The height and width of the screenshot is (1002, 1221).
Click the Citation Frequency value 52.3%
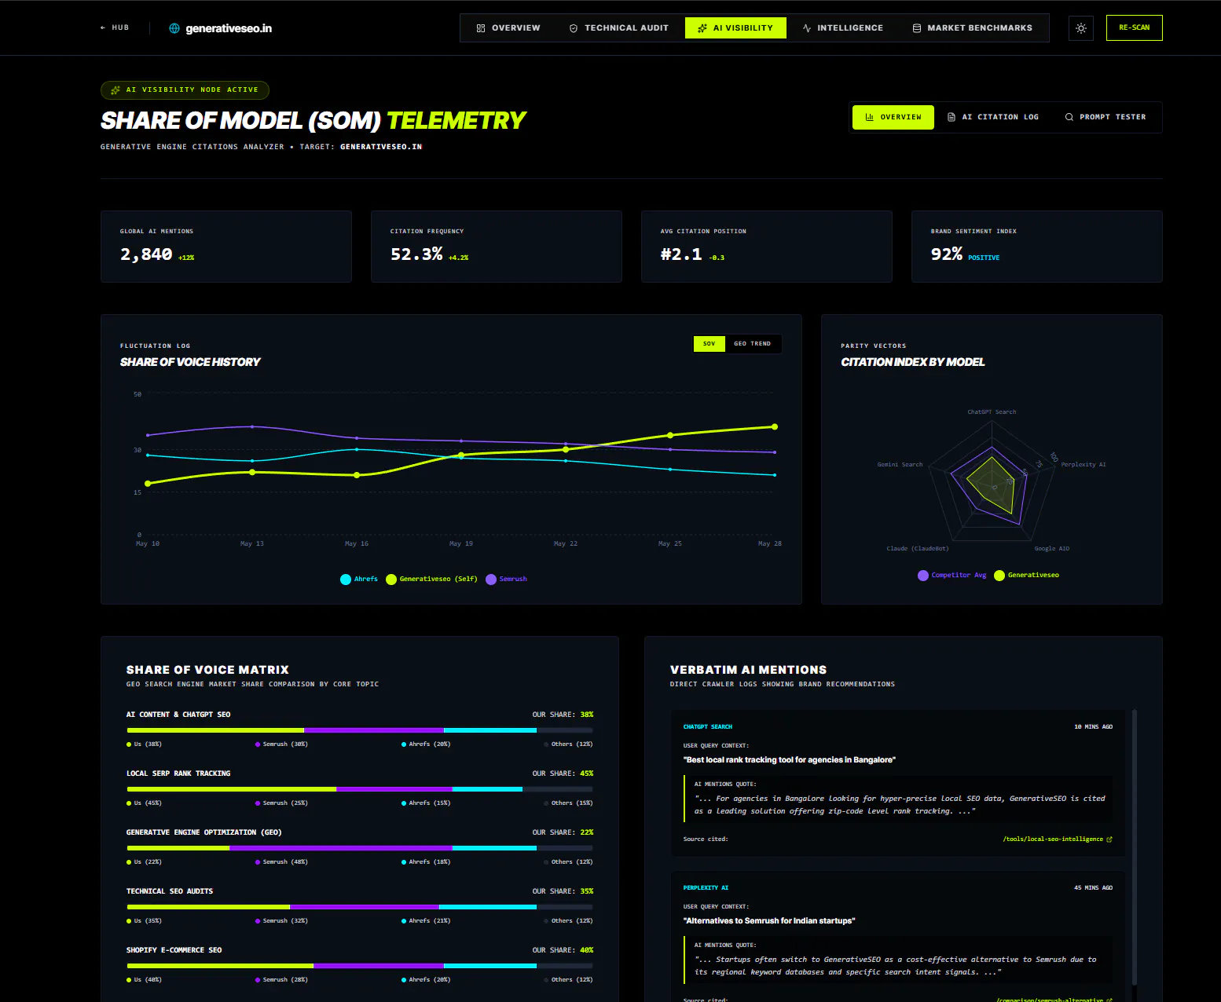(416, 254)
